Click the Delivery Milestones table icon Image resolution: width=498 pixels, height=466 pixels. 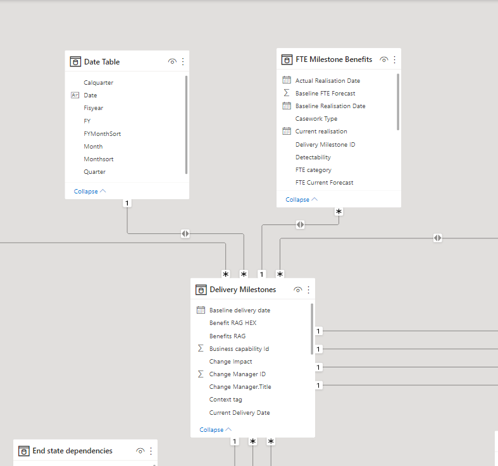[x=201, y=290]
